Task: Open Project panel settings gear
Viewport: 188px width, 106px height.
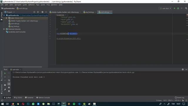Action: coord(42,12)
